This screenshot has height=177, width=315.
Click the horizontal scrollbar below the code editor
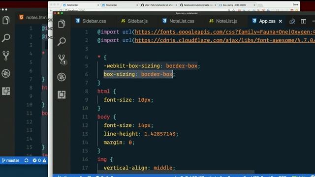(176, 172)
